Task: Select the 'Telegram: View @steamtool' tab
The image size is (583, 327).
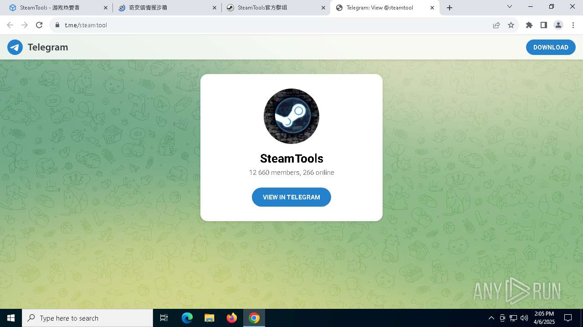Action: point(385,8)
